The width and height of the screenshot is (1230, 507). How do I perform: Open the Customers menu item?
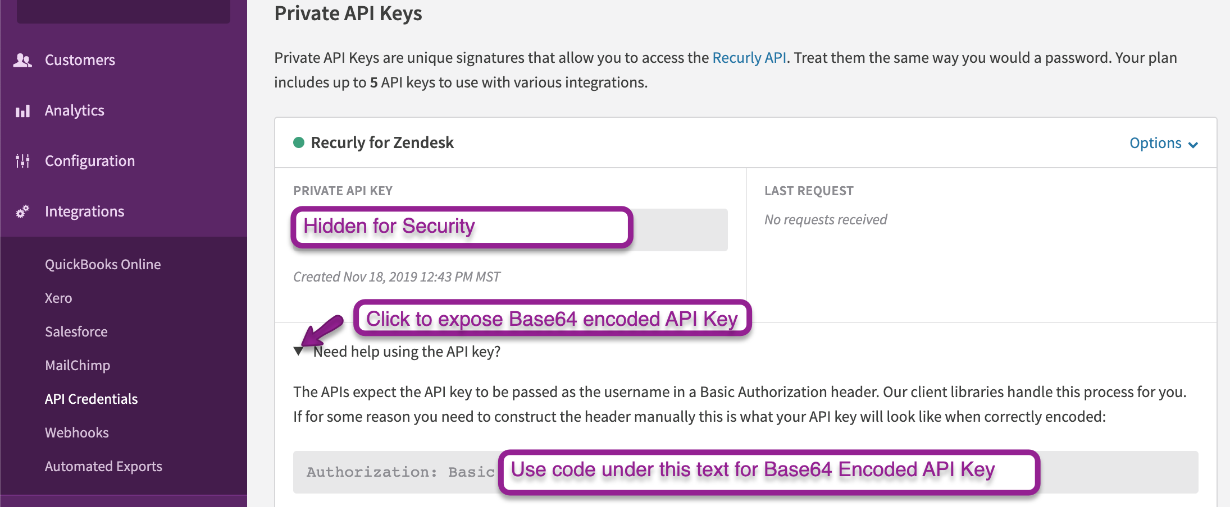(x=80, y=60)
